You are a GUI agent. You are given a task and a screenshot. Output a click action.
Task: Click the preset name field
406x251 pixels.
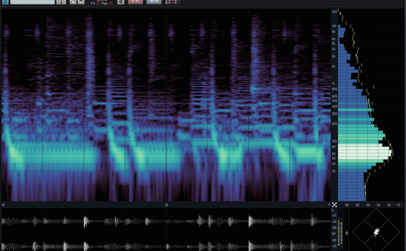click(32, 2)
